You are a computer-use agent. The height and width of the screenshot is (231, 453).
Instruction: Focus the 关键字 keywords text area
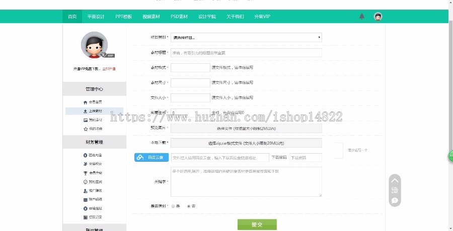coord(246,182)
